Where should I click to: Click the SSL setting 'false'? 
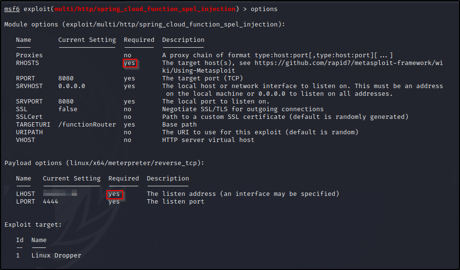click(68, 109)
